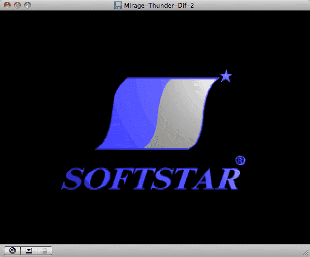Close the Mirage-Thunder-Dif-2 window

click(x=7, y=5)
